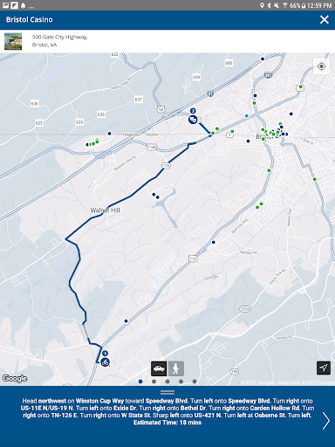
Task: Select the fourth page indicator dot
Action: [181, 382]
